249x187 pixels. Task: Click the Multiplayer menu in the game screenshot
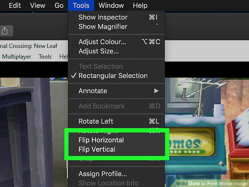[x=16, y=57]
